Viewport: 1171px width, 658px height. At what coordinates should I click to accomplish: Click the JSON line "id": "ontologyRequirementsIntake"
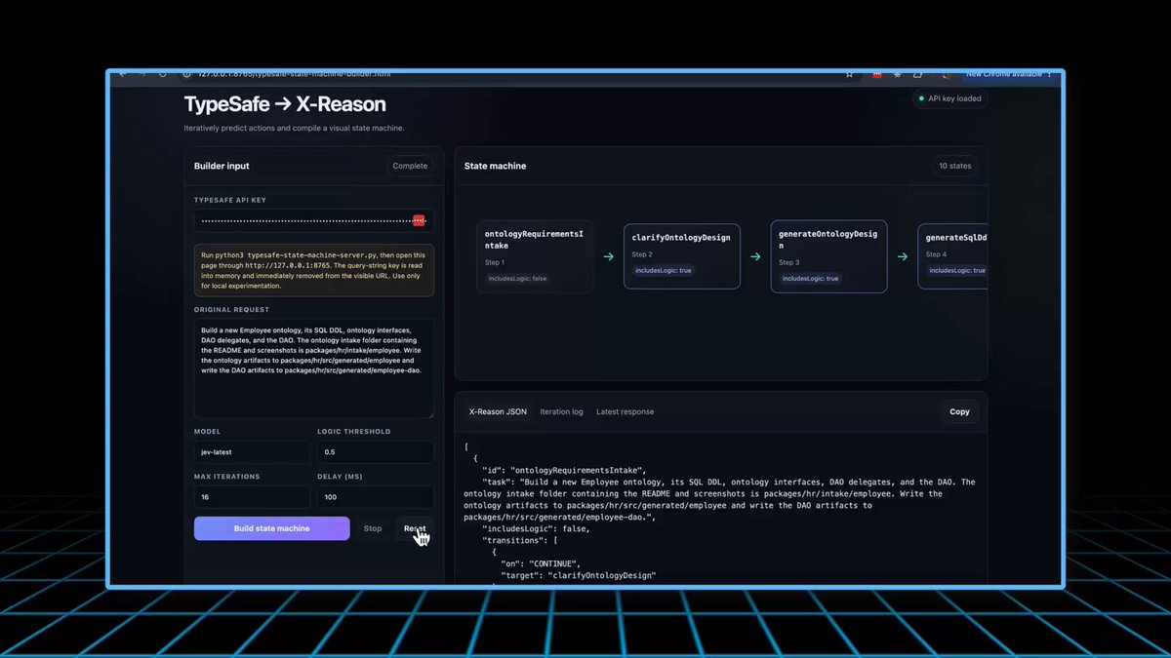tap(564, 470)
